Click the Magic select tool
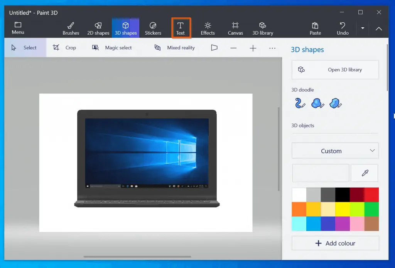Image resolution: width=395 pixels, height=268 pixels. 112,47
